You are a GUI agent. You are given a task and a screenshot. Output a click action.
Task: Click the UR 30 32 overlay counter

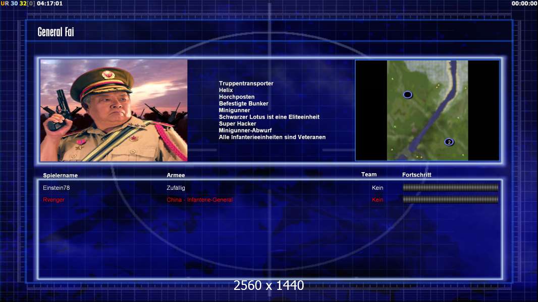pos(18,4)
